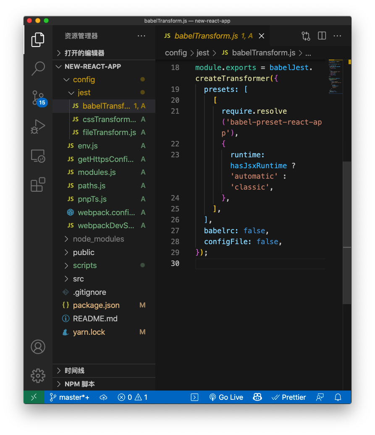Open Source Control view with 15 badge
The height and width of the screenshot is (435, 375).
click(x=38, y=97)
